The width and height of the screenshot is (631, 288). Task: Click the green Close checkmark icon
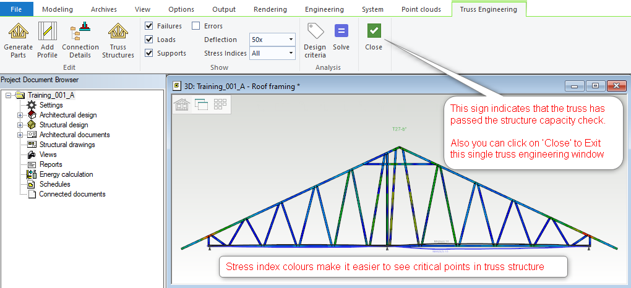pos(374,31)
